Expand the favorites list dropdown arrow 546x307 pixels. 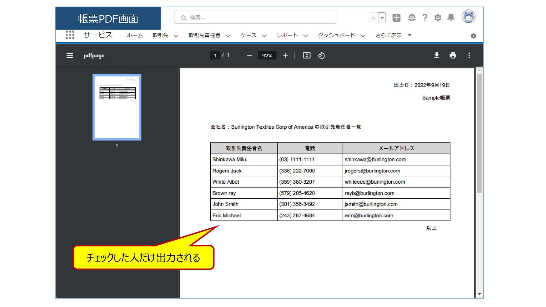(382, 18)
